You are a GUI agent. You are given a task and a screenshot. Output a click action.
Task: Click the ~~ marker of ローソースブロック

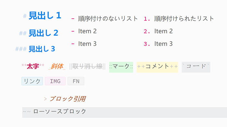tap(27, 112)
